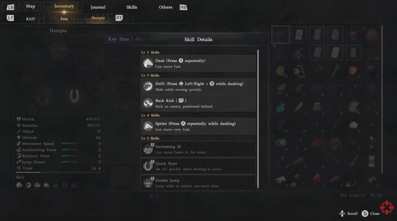Click the Scroll d-pad prompt
Image resolution: width=397 pixels, height=221 pixels.
[348, 214]
